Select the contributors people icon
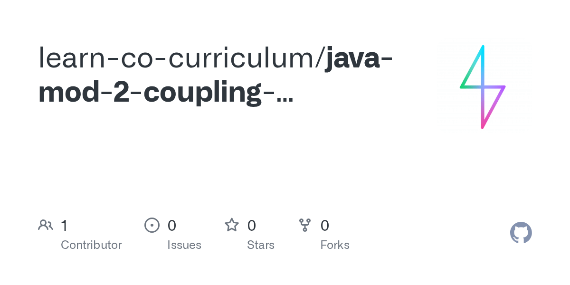The image size is (570, 285). (46, 225)
